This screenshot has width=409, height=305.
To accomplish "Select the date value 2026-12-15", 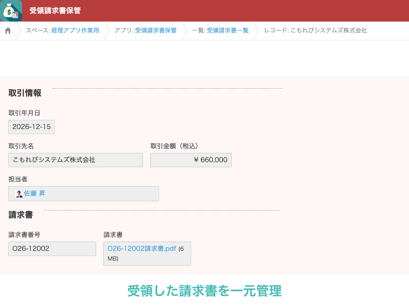I will [x=31, y=127].
